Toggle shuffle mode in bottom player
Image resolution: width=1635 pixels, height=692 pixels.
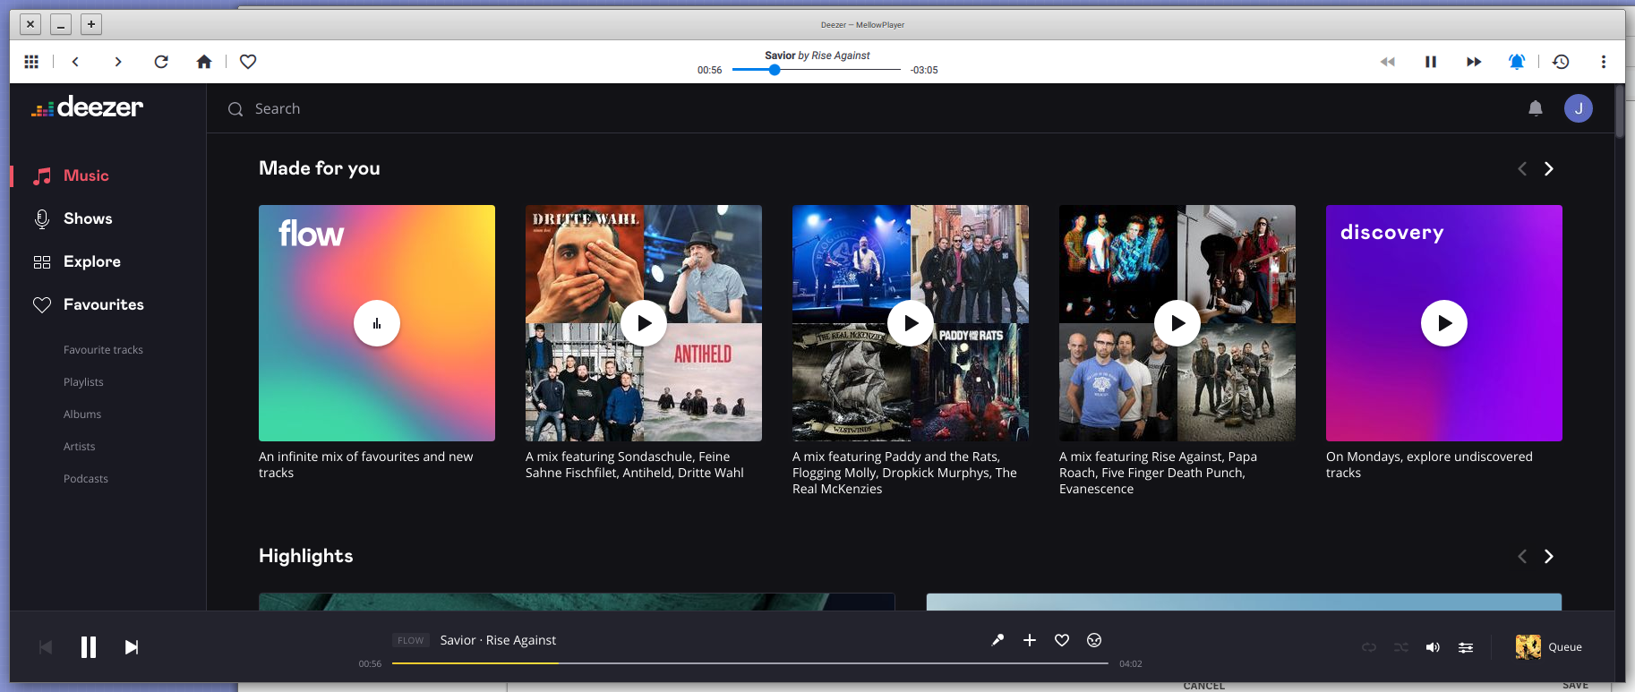[x=1401, y=647]
